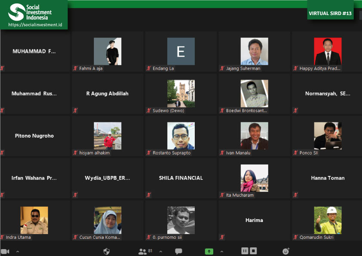362x256 pixels.
Task: Click the socialinvestment.id URL link
Action: (x=35, y=25)
